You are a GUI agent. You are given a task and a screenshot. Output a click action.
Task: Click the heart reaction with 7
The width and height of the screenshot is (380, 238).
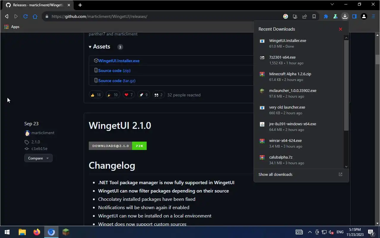click(x=129, y=95)
